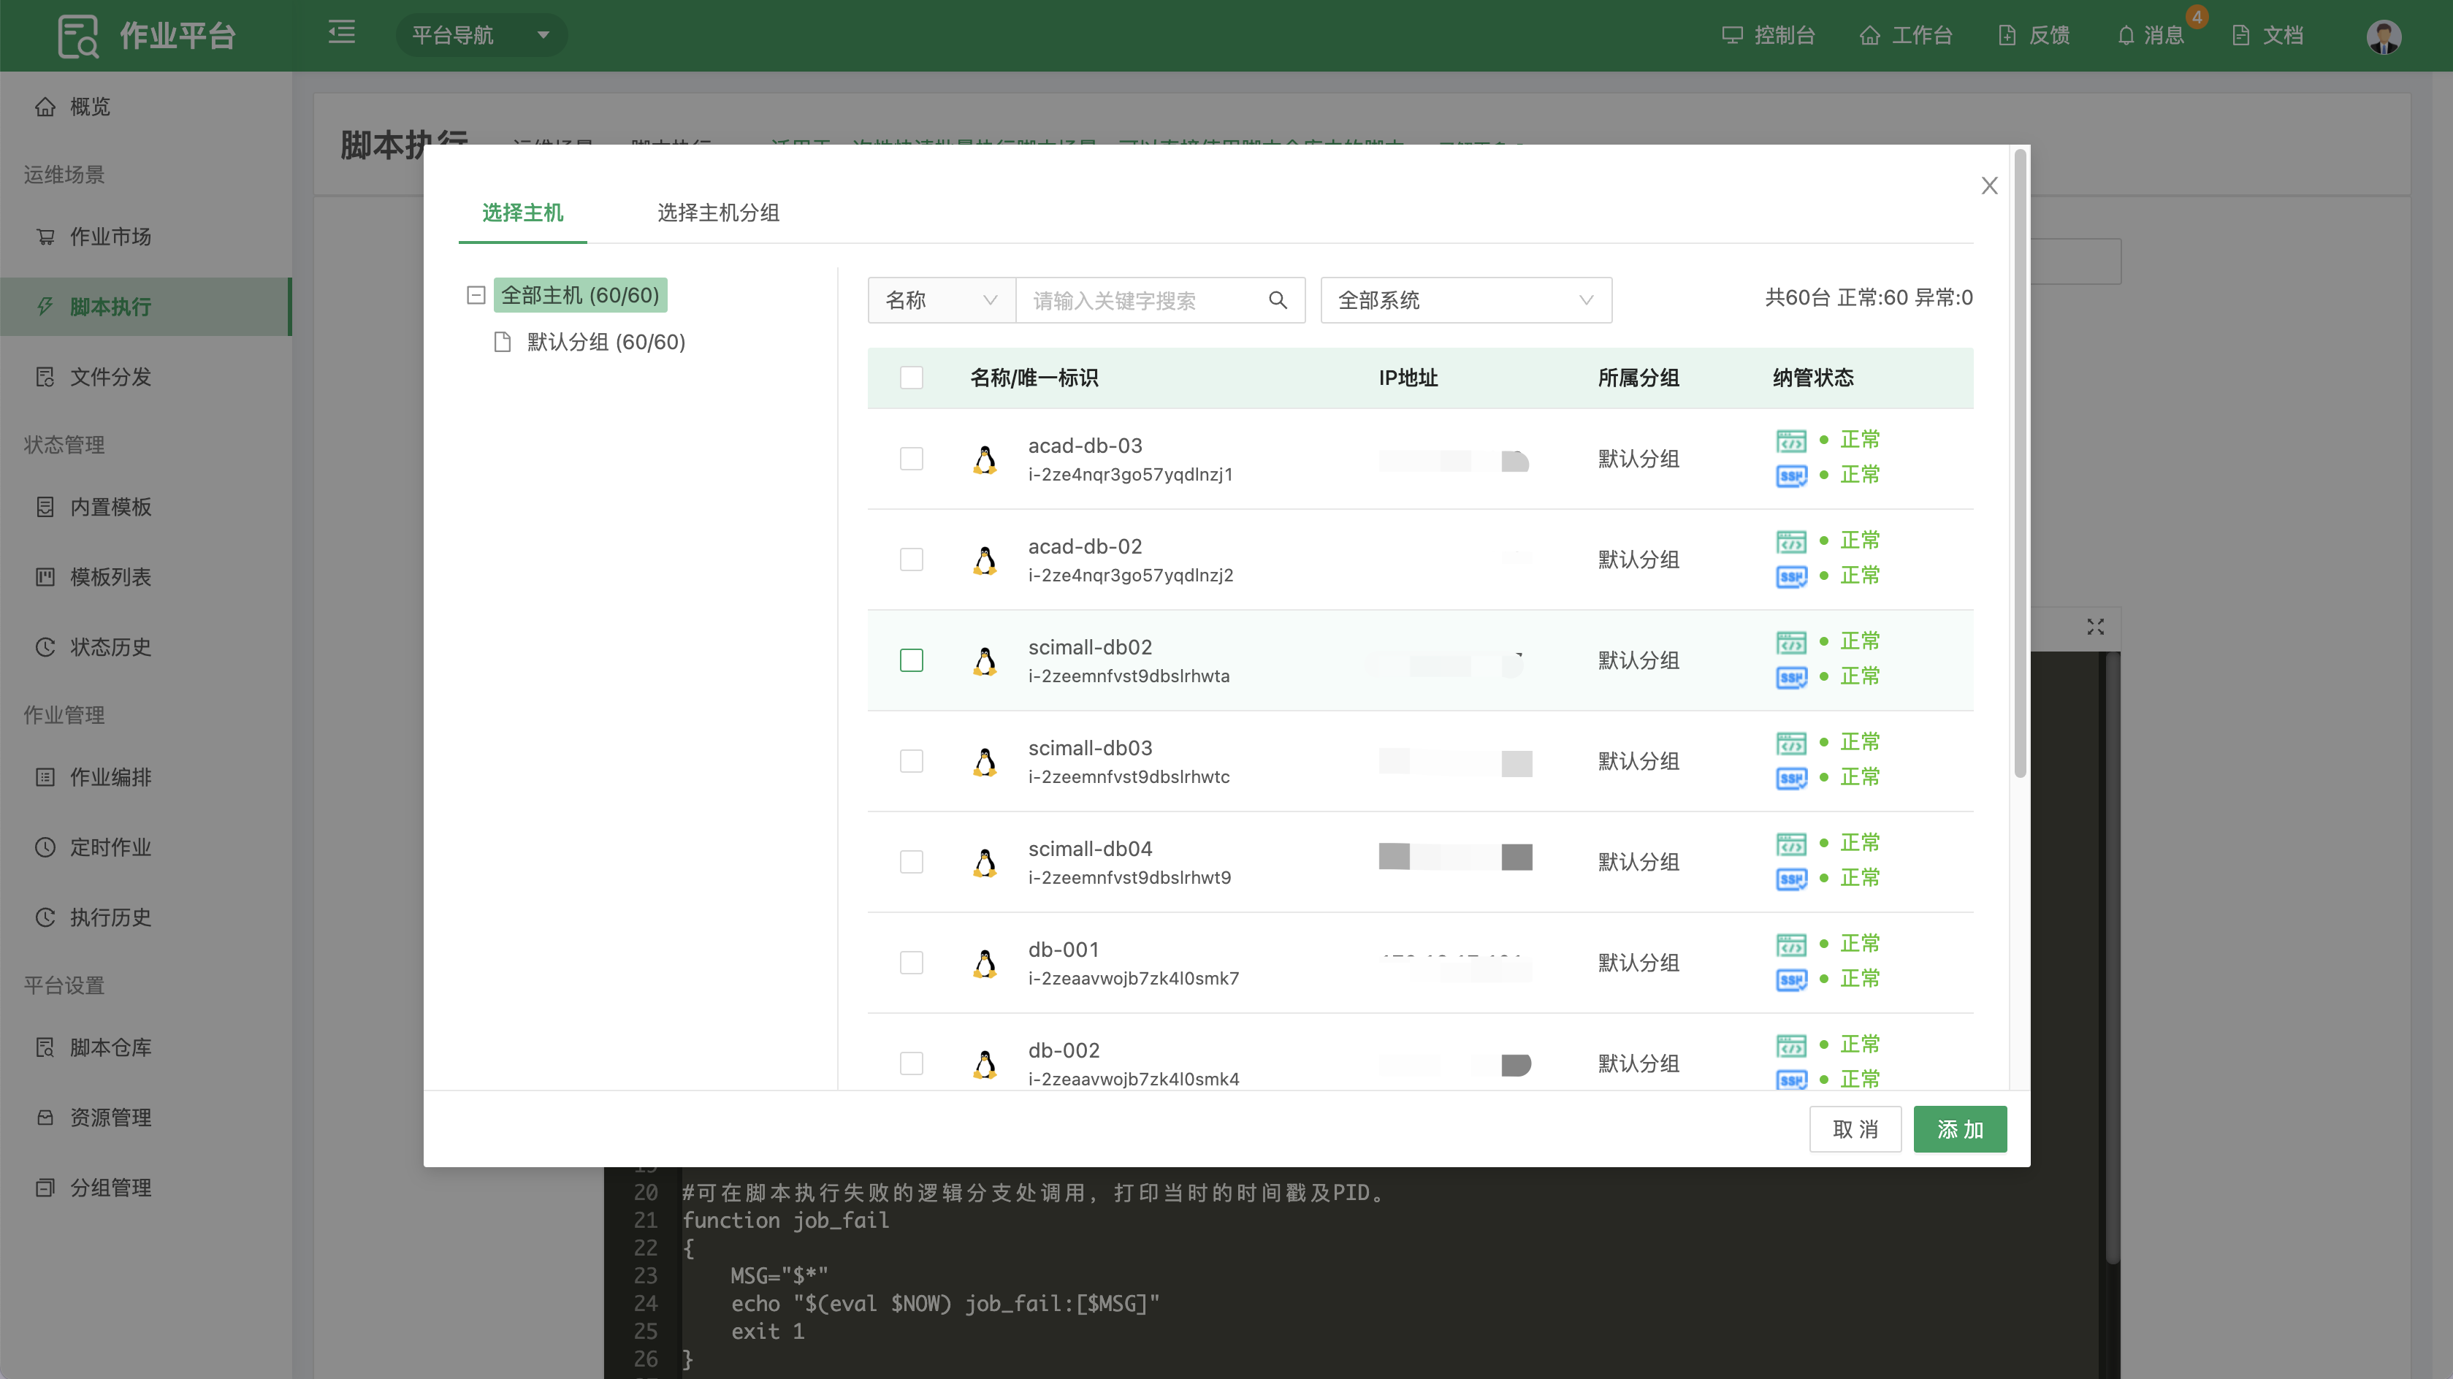Open the 名称 search field dropdown

[x=942, y=301]
